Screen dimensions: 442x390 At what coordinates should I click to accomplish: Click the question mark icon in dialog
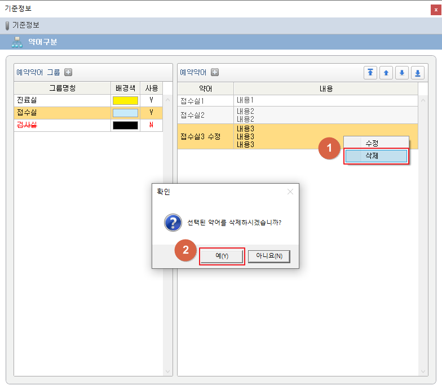(x=173, y=222)
